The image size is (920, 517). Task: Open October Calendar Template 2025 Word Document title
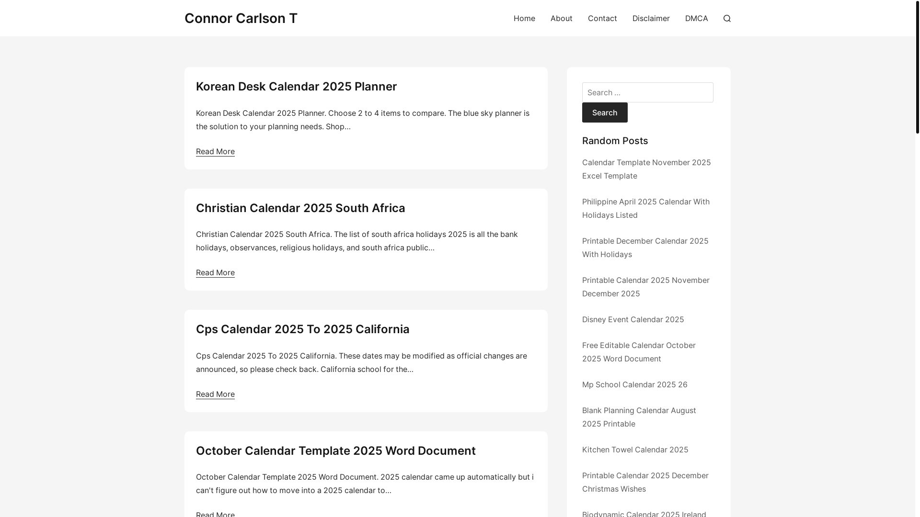335,451
